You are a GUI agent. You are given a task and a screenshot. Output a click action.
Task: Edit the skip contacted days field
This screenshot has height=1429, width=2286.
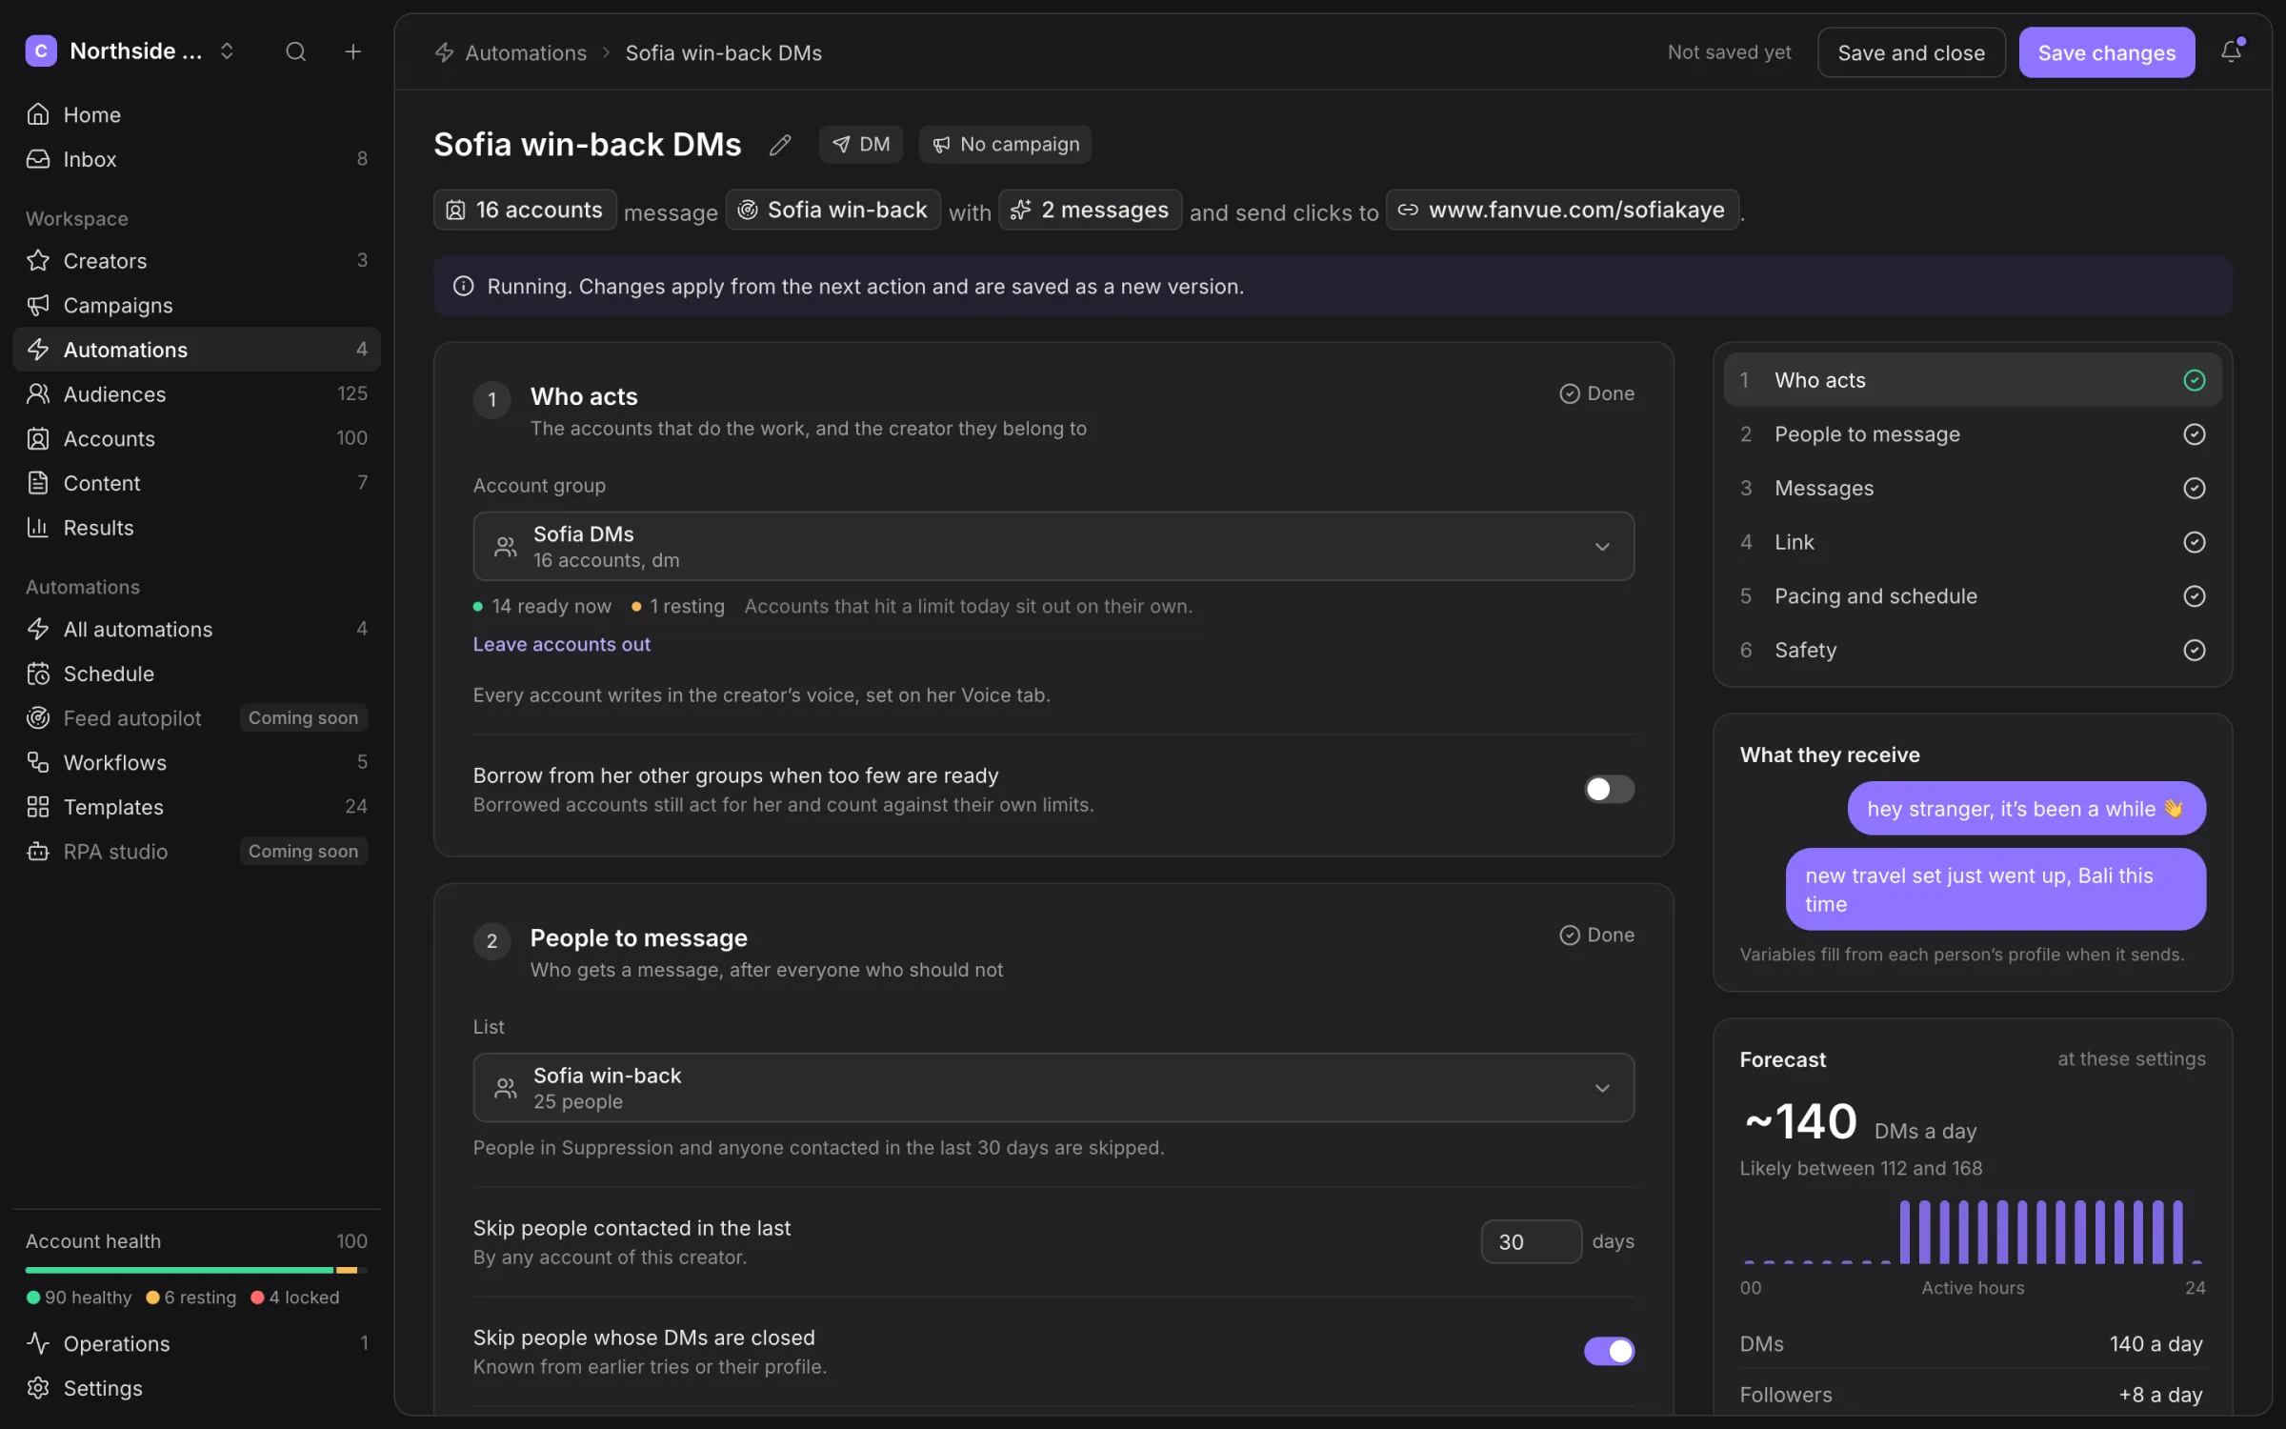point(1531,1241)
